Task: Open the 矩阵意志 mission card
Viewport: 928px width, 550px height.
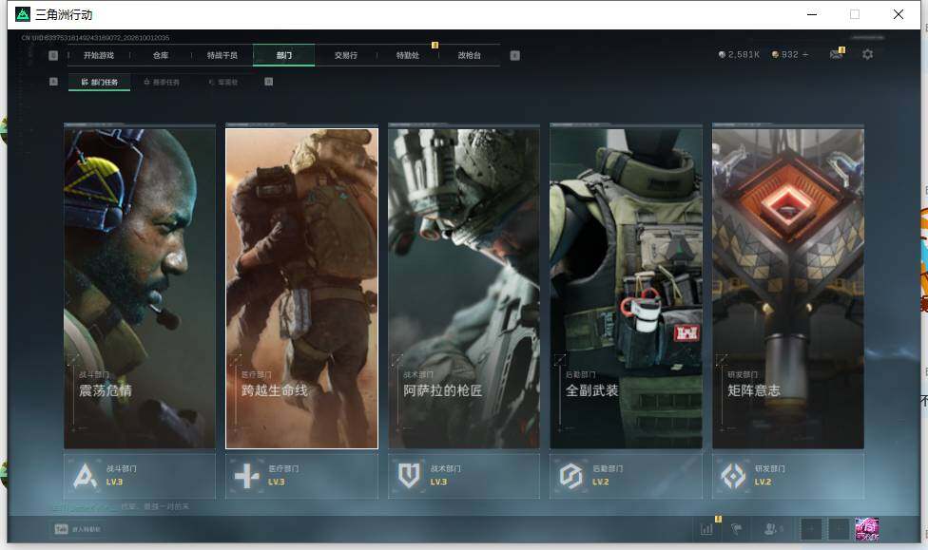Action: pyautogui.click(x=788, y=288)
